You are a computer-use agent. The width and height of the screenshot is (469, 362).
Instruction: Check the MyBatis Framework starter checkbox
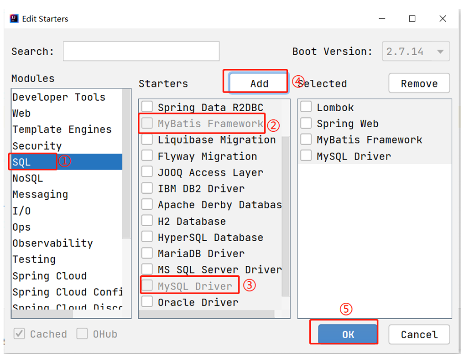pyautogui.click(x=147, y=123)
